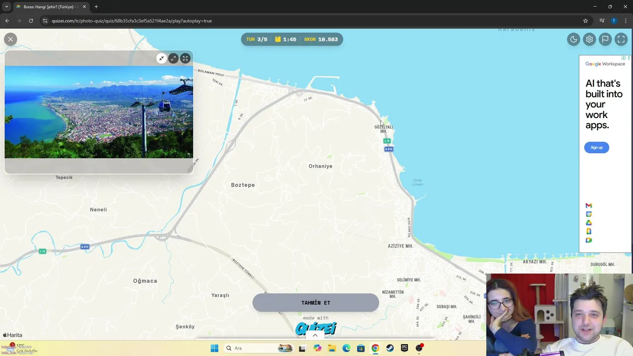Click the Quizei logo
This screenshot has width=633, height=356.
click(x=316, y=328)
